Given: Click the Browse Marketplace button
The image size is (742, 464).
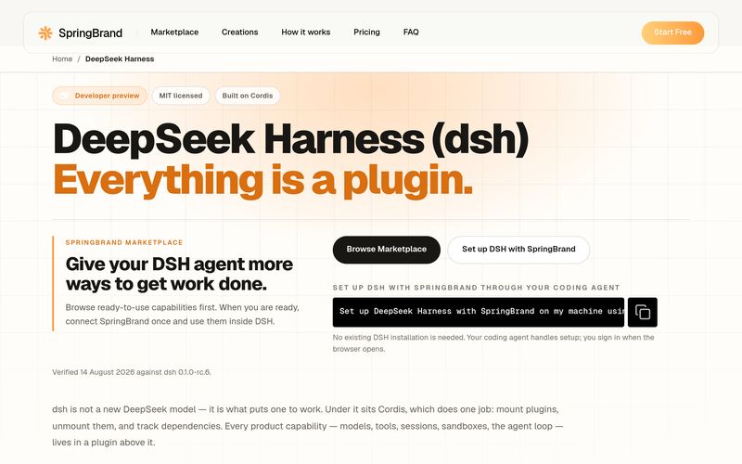Looking at the screenshot, I should [x=386, y=250].
